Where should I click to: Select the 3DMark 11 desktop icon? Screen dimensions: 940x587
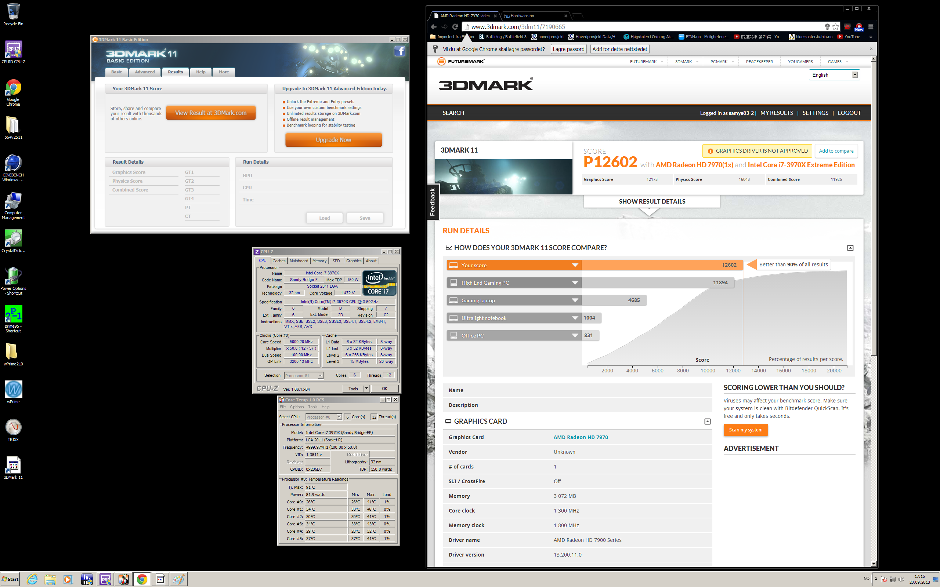(13, 467)
